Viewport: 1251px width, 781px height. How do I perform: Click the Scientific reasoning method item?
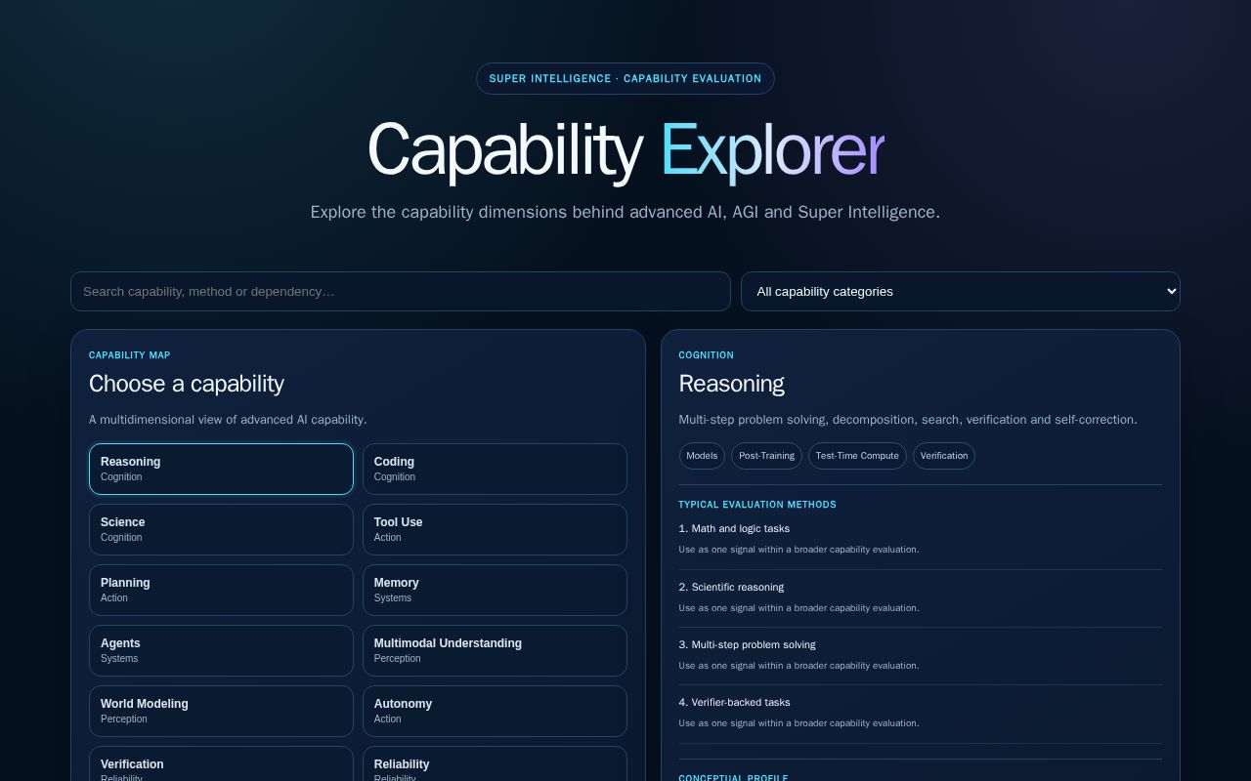tap(731, 587)
